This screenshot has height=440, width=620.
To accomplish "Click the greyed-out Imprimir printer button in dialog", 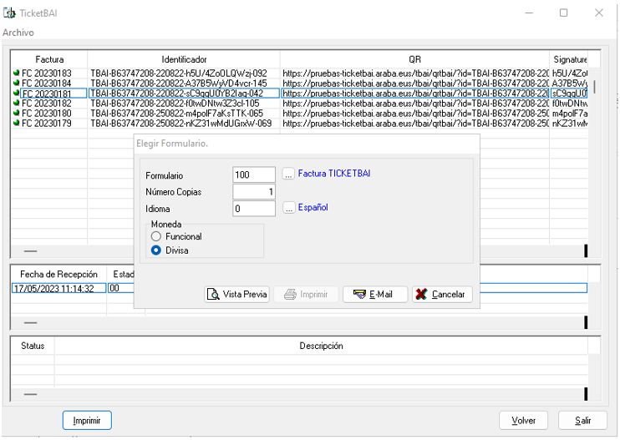I will click(306, 295).
